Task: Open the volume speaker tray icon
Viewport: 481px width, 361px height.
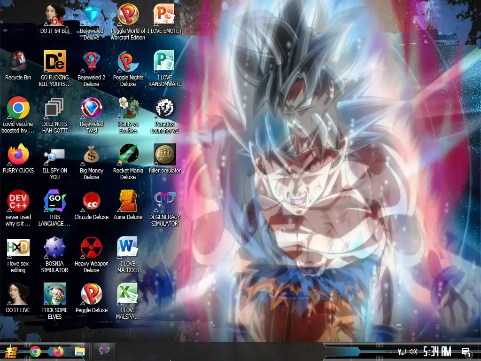Action: pos(413,352)
